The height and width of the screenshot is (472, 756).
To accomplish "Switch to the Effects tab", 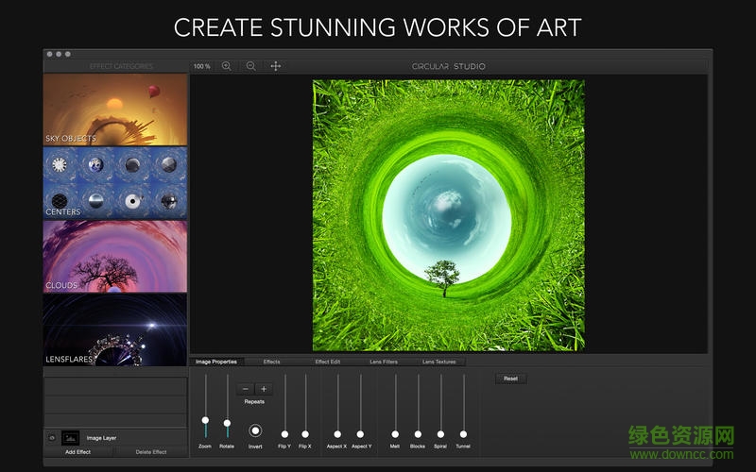I will 271,362.
